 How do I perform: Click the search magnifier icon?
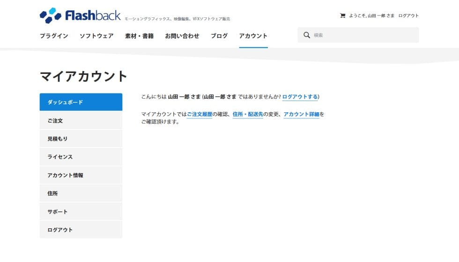pyautogui.click(x=306, y=35)
